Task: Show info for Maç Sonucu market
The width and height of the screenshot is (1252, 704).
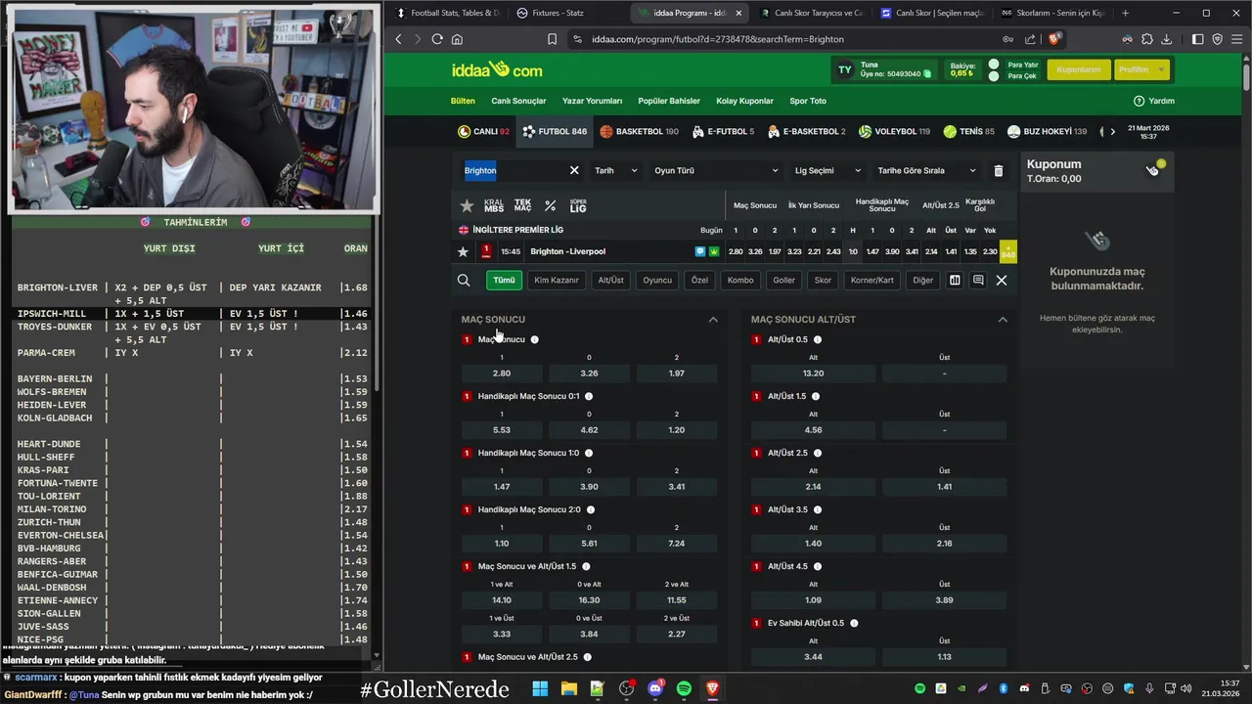Action: pos(534,339)
